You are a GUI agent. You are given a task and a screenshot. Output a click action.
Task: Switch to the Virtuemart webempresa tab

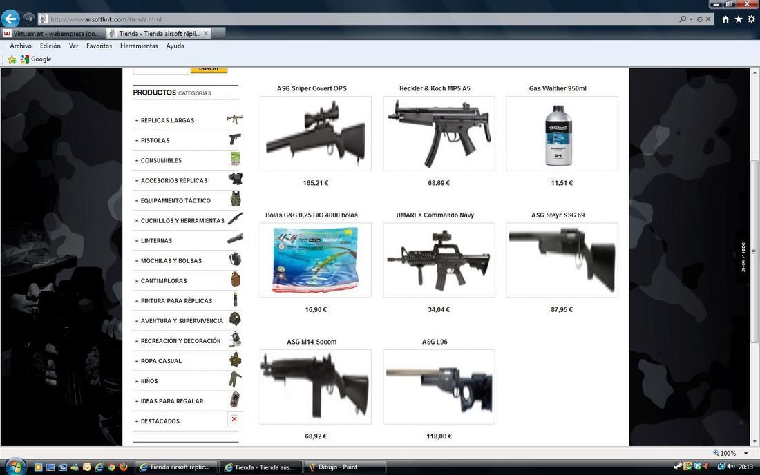coord(53,33)
